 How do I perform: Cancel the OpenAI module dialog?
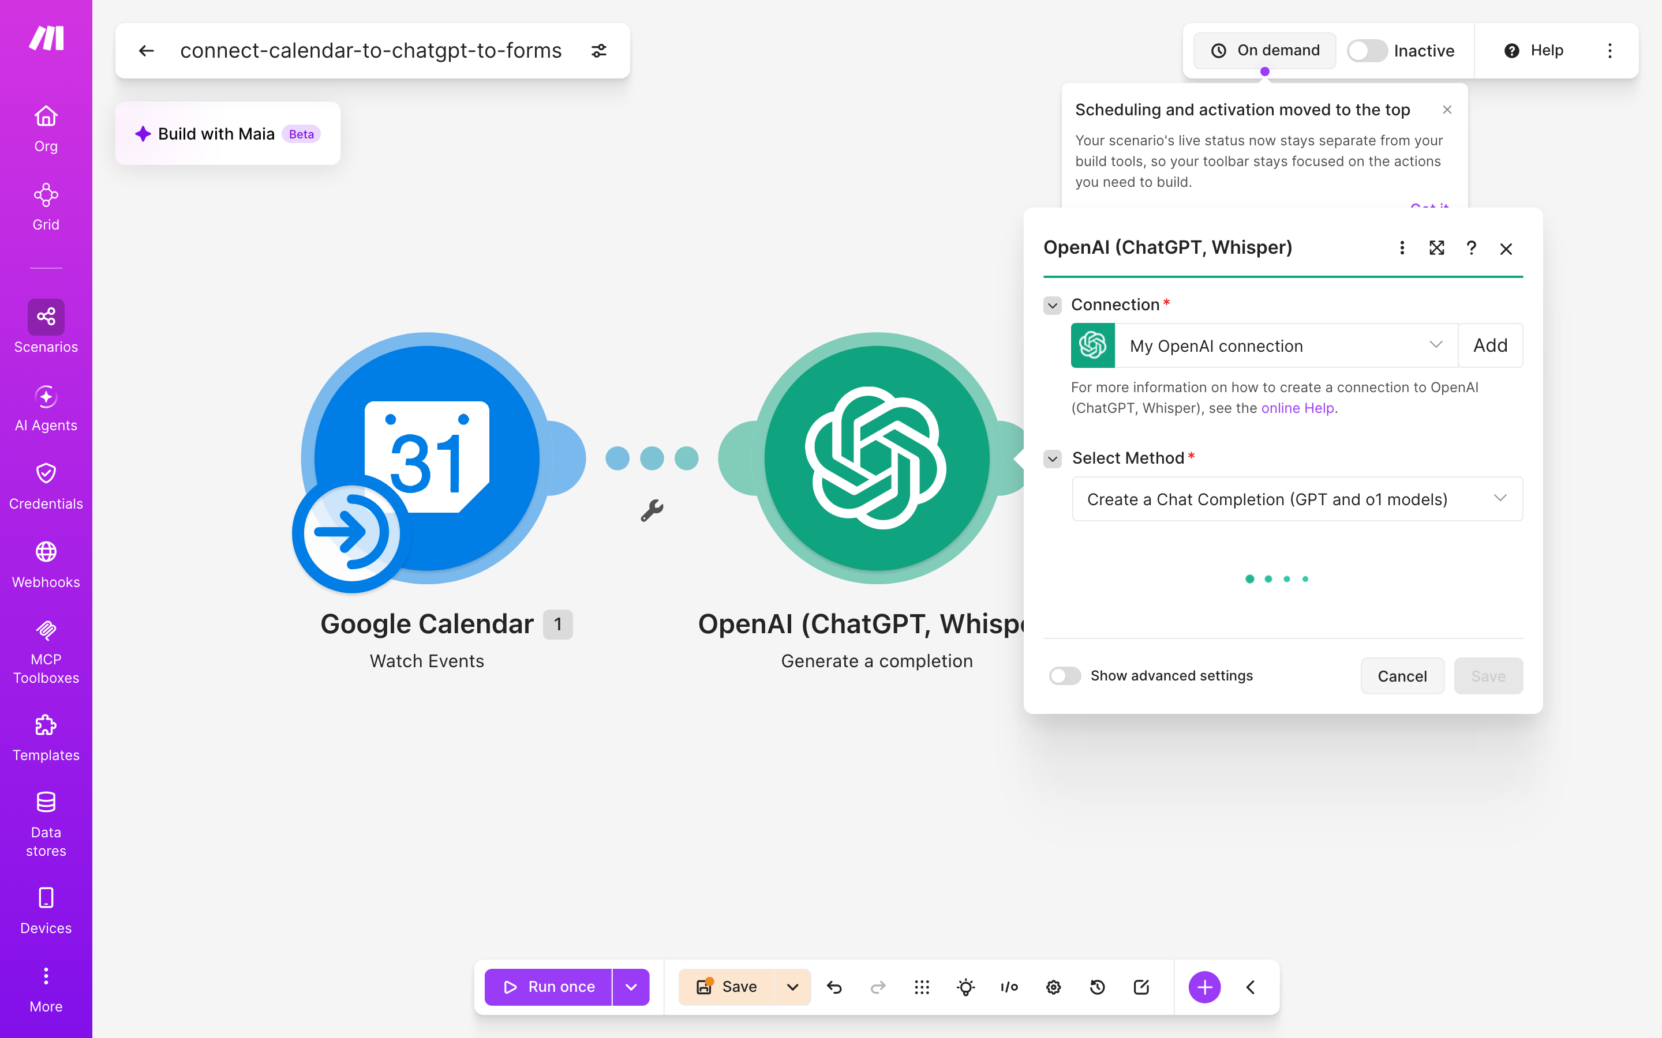[1402, 676]
